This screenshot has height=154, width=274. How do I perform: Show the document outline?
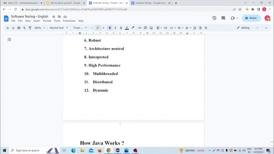9,40
